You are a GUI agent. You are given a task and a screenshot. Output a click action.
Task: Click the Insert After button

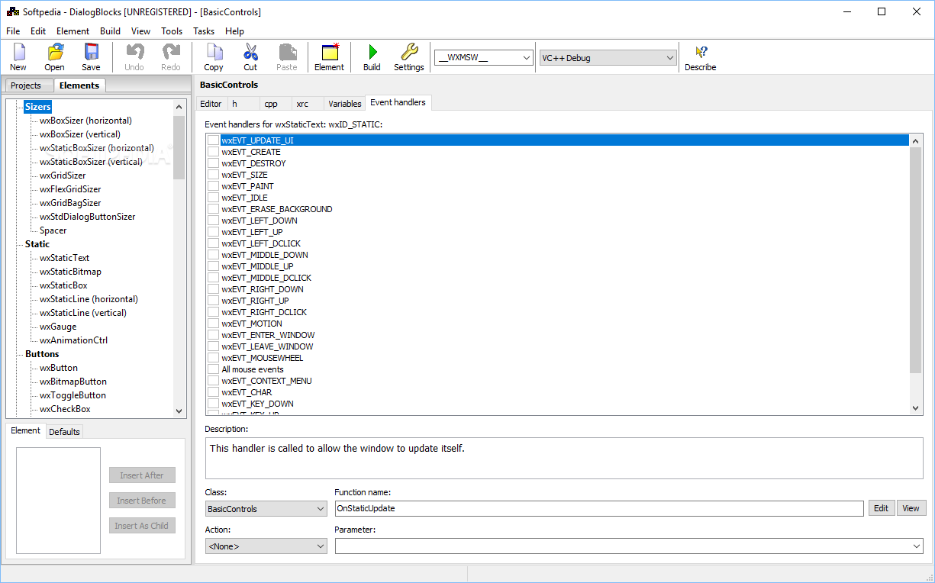point(142,475)
